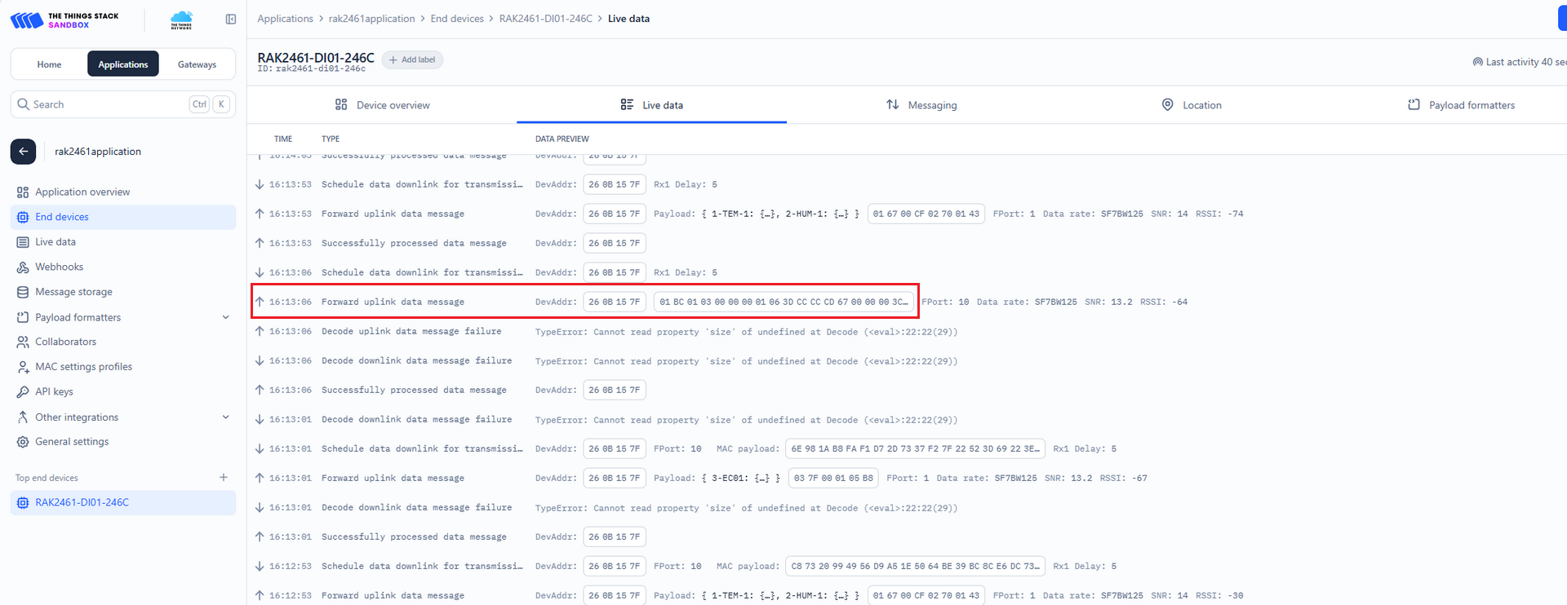Open API keys page

click(x=54, y=392)
